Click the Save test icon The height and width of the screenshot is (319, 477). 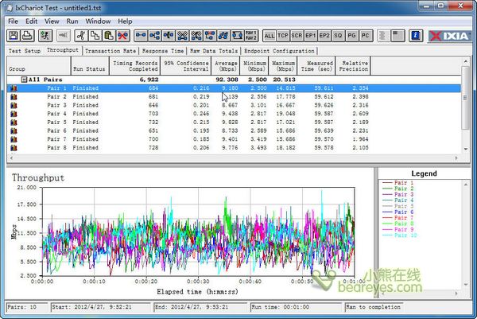[x=14, y=36]
